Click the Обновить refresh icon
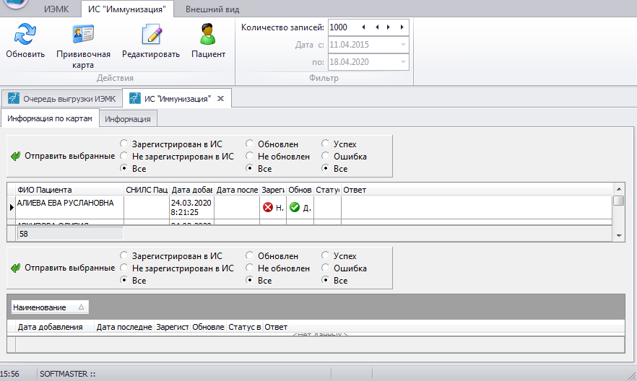 point(25,34)
